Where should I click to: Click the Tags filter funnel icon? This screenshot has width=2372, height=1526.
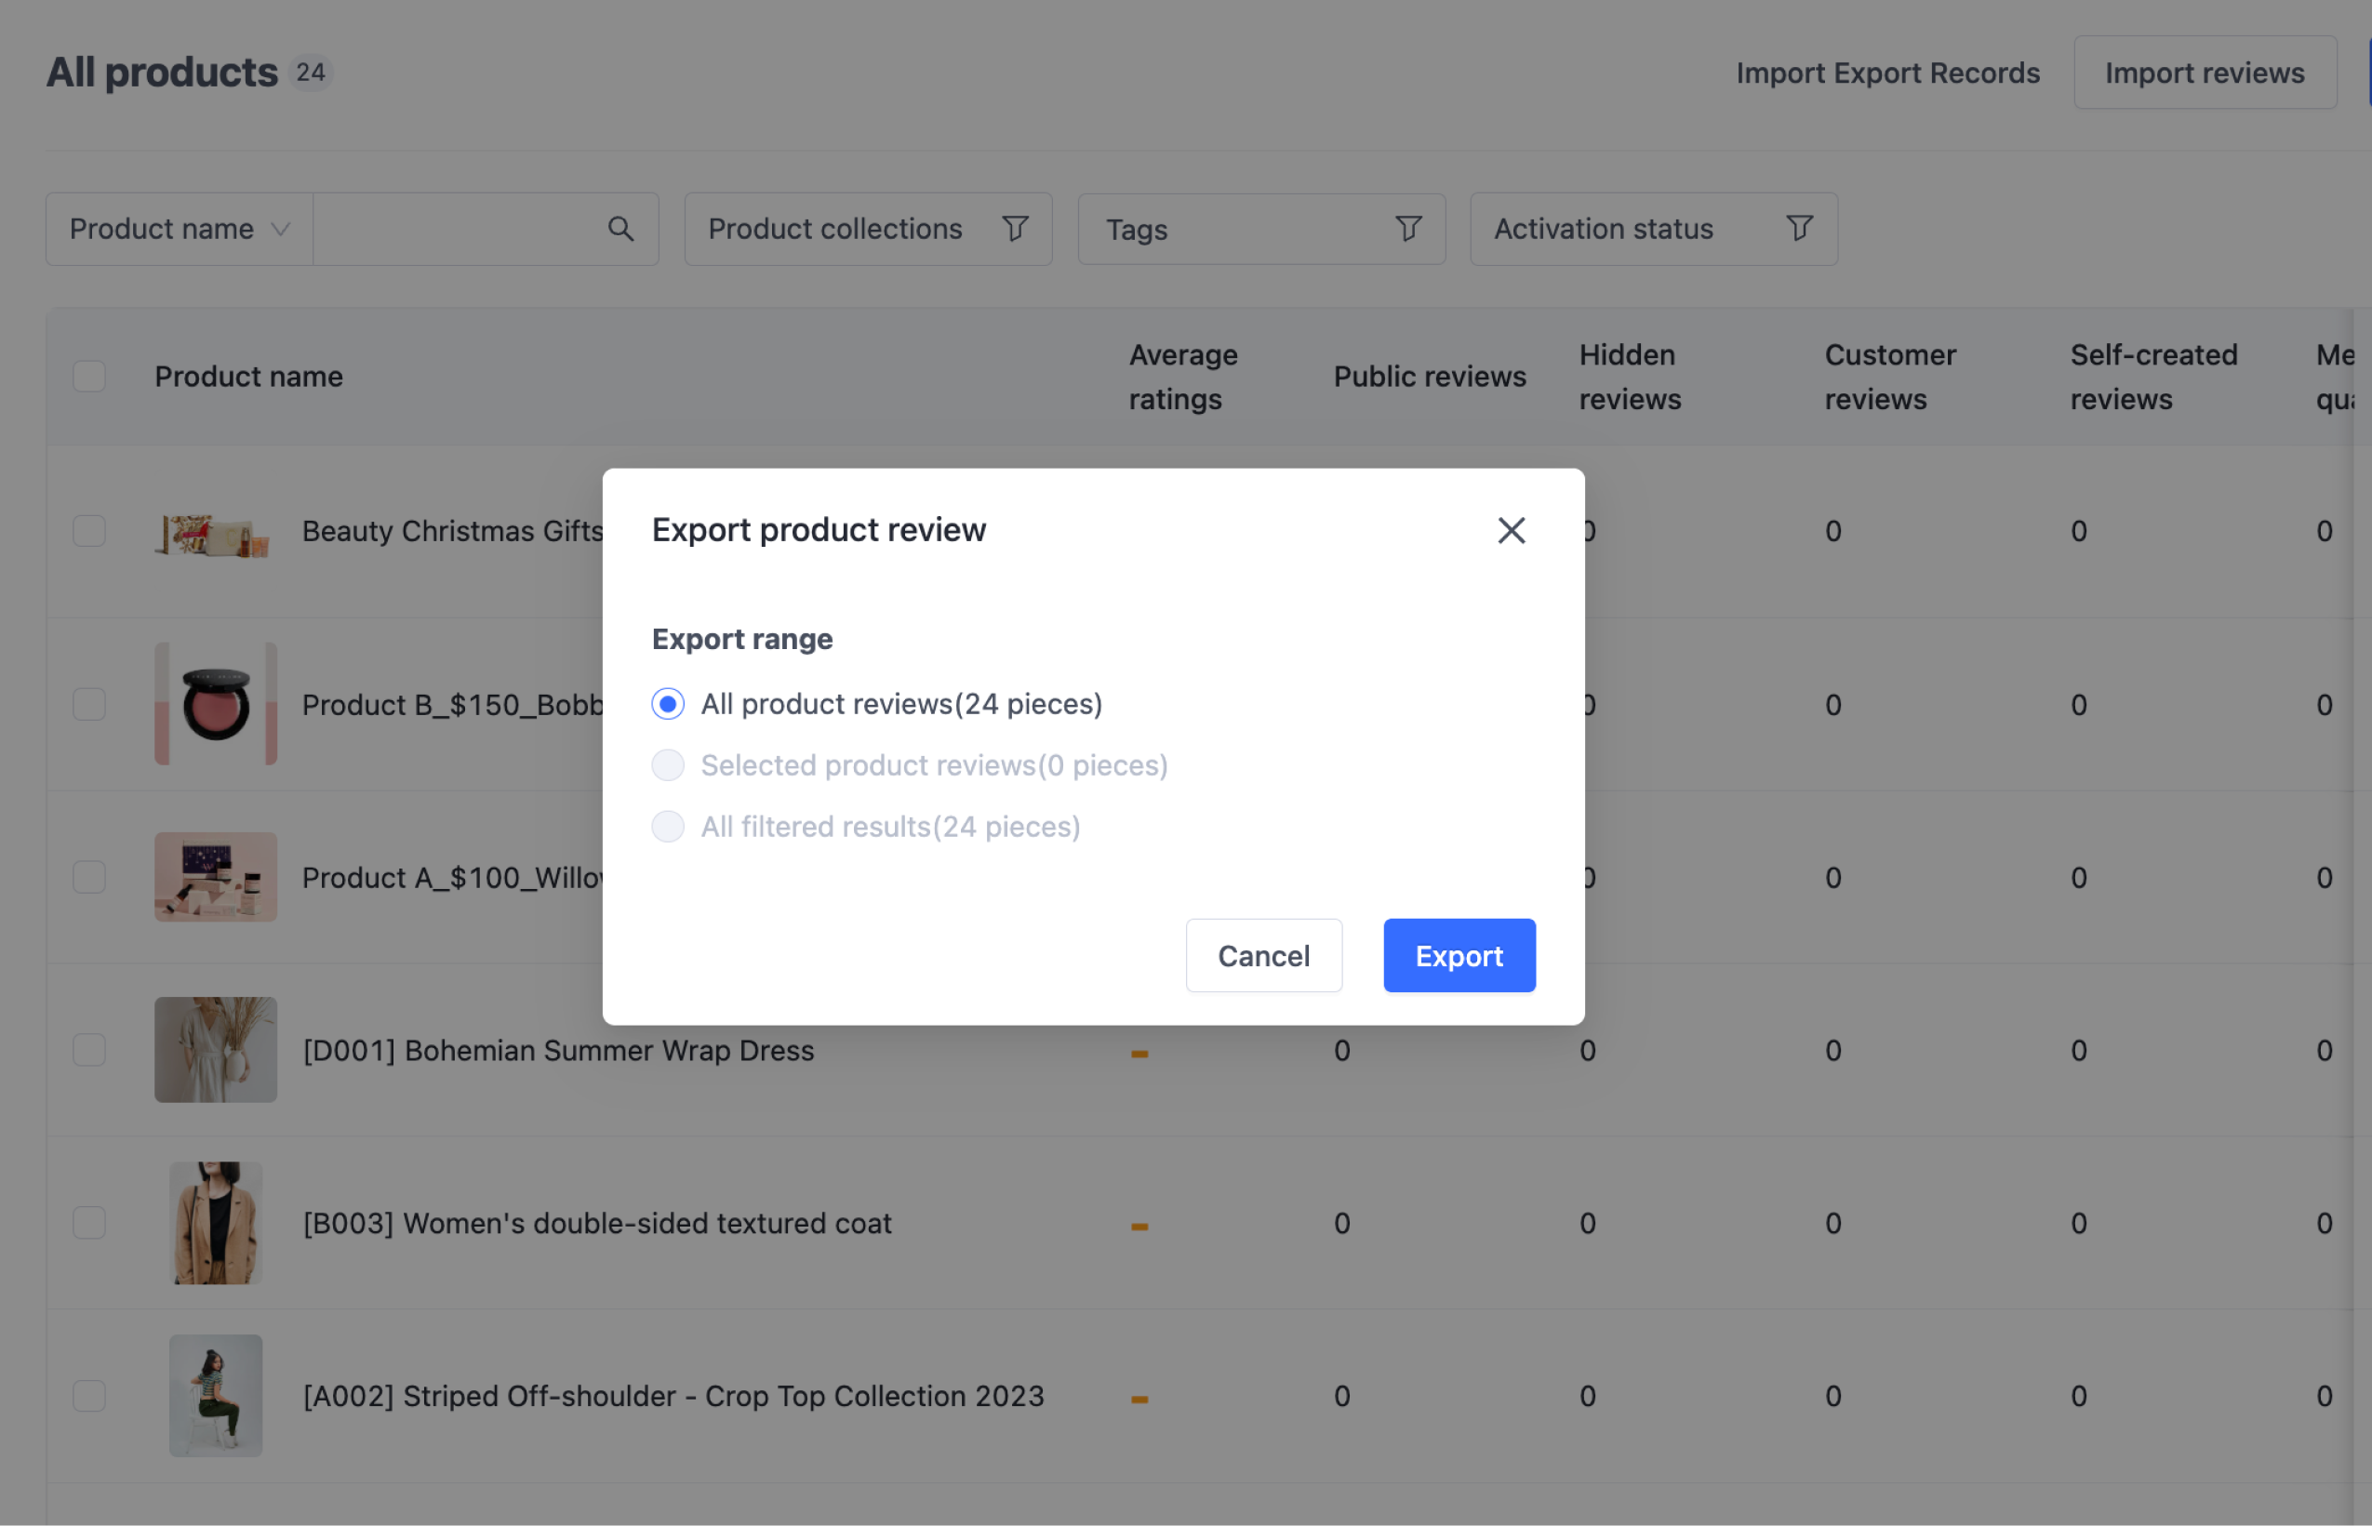(1408, 229)
